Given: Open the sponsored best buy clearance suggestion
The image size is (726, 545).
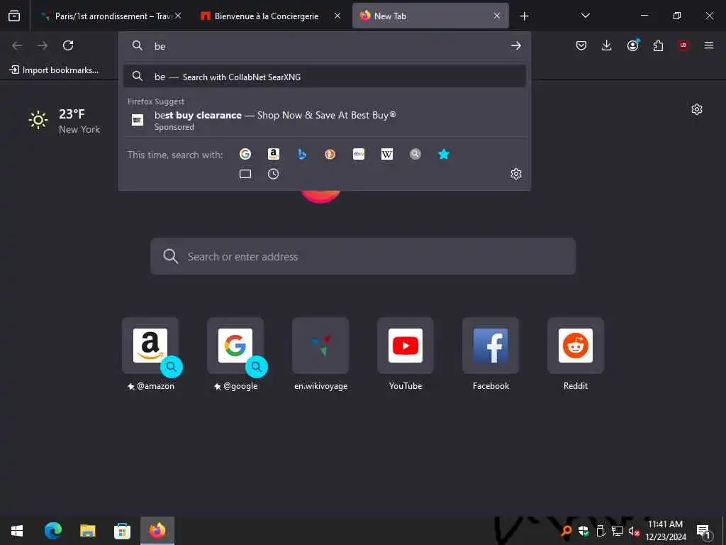Looking at the screenshot, I should click(325, 120).
